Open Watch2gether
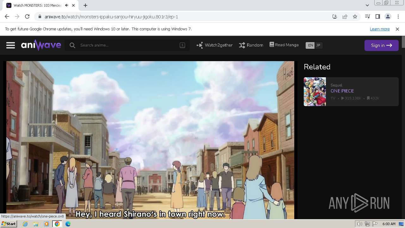The height and width of the screenshot is (228, 405). coord(215,45)
